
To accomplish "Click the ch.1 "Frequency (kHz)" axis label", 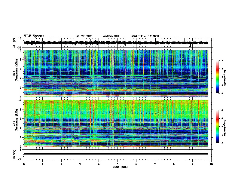I will pyautogui.click(x=17, y=70).
